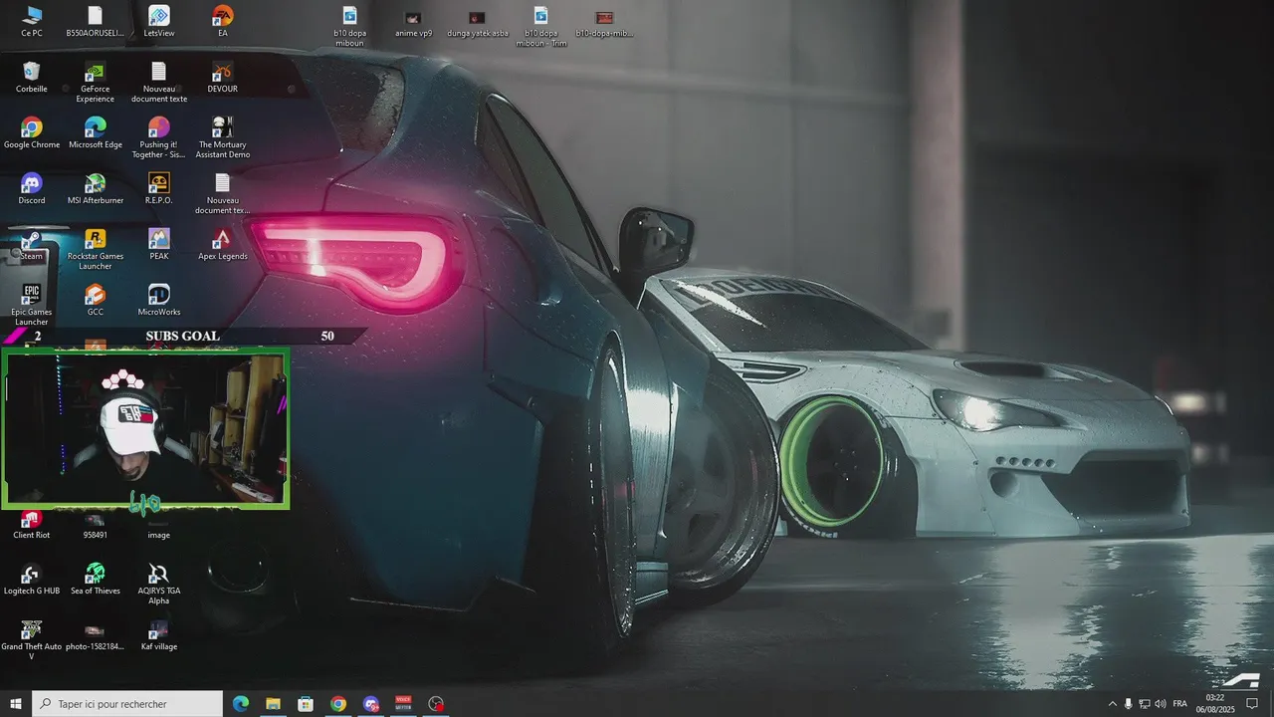The height and width of the screenshot is (717, 1274).
Task: Open the GCC desktop shortcut
Action: pyautogui.click(x=95, y=300)
